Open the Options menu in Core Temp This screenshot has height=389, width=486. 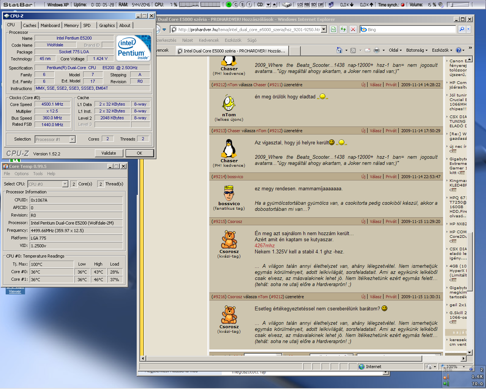click(22, 174)
